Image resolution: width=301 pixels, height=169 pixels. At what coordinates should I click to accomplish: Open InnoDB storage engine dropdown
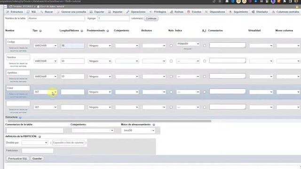[x=138, y=131]
